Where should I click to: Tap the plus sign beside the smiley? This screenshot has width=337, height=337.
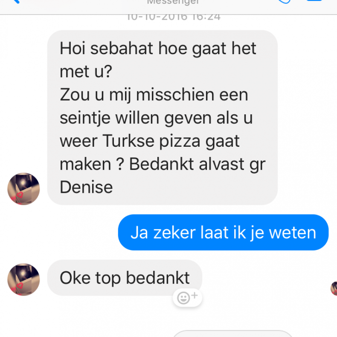point(195,295)
